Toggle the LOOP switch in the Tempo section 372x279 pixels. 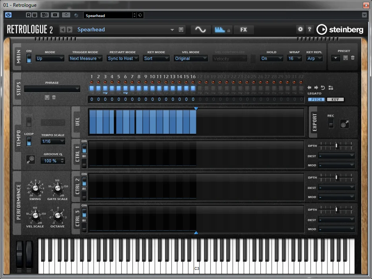click(x=29, y=141)
